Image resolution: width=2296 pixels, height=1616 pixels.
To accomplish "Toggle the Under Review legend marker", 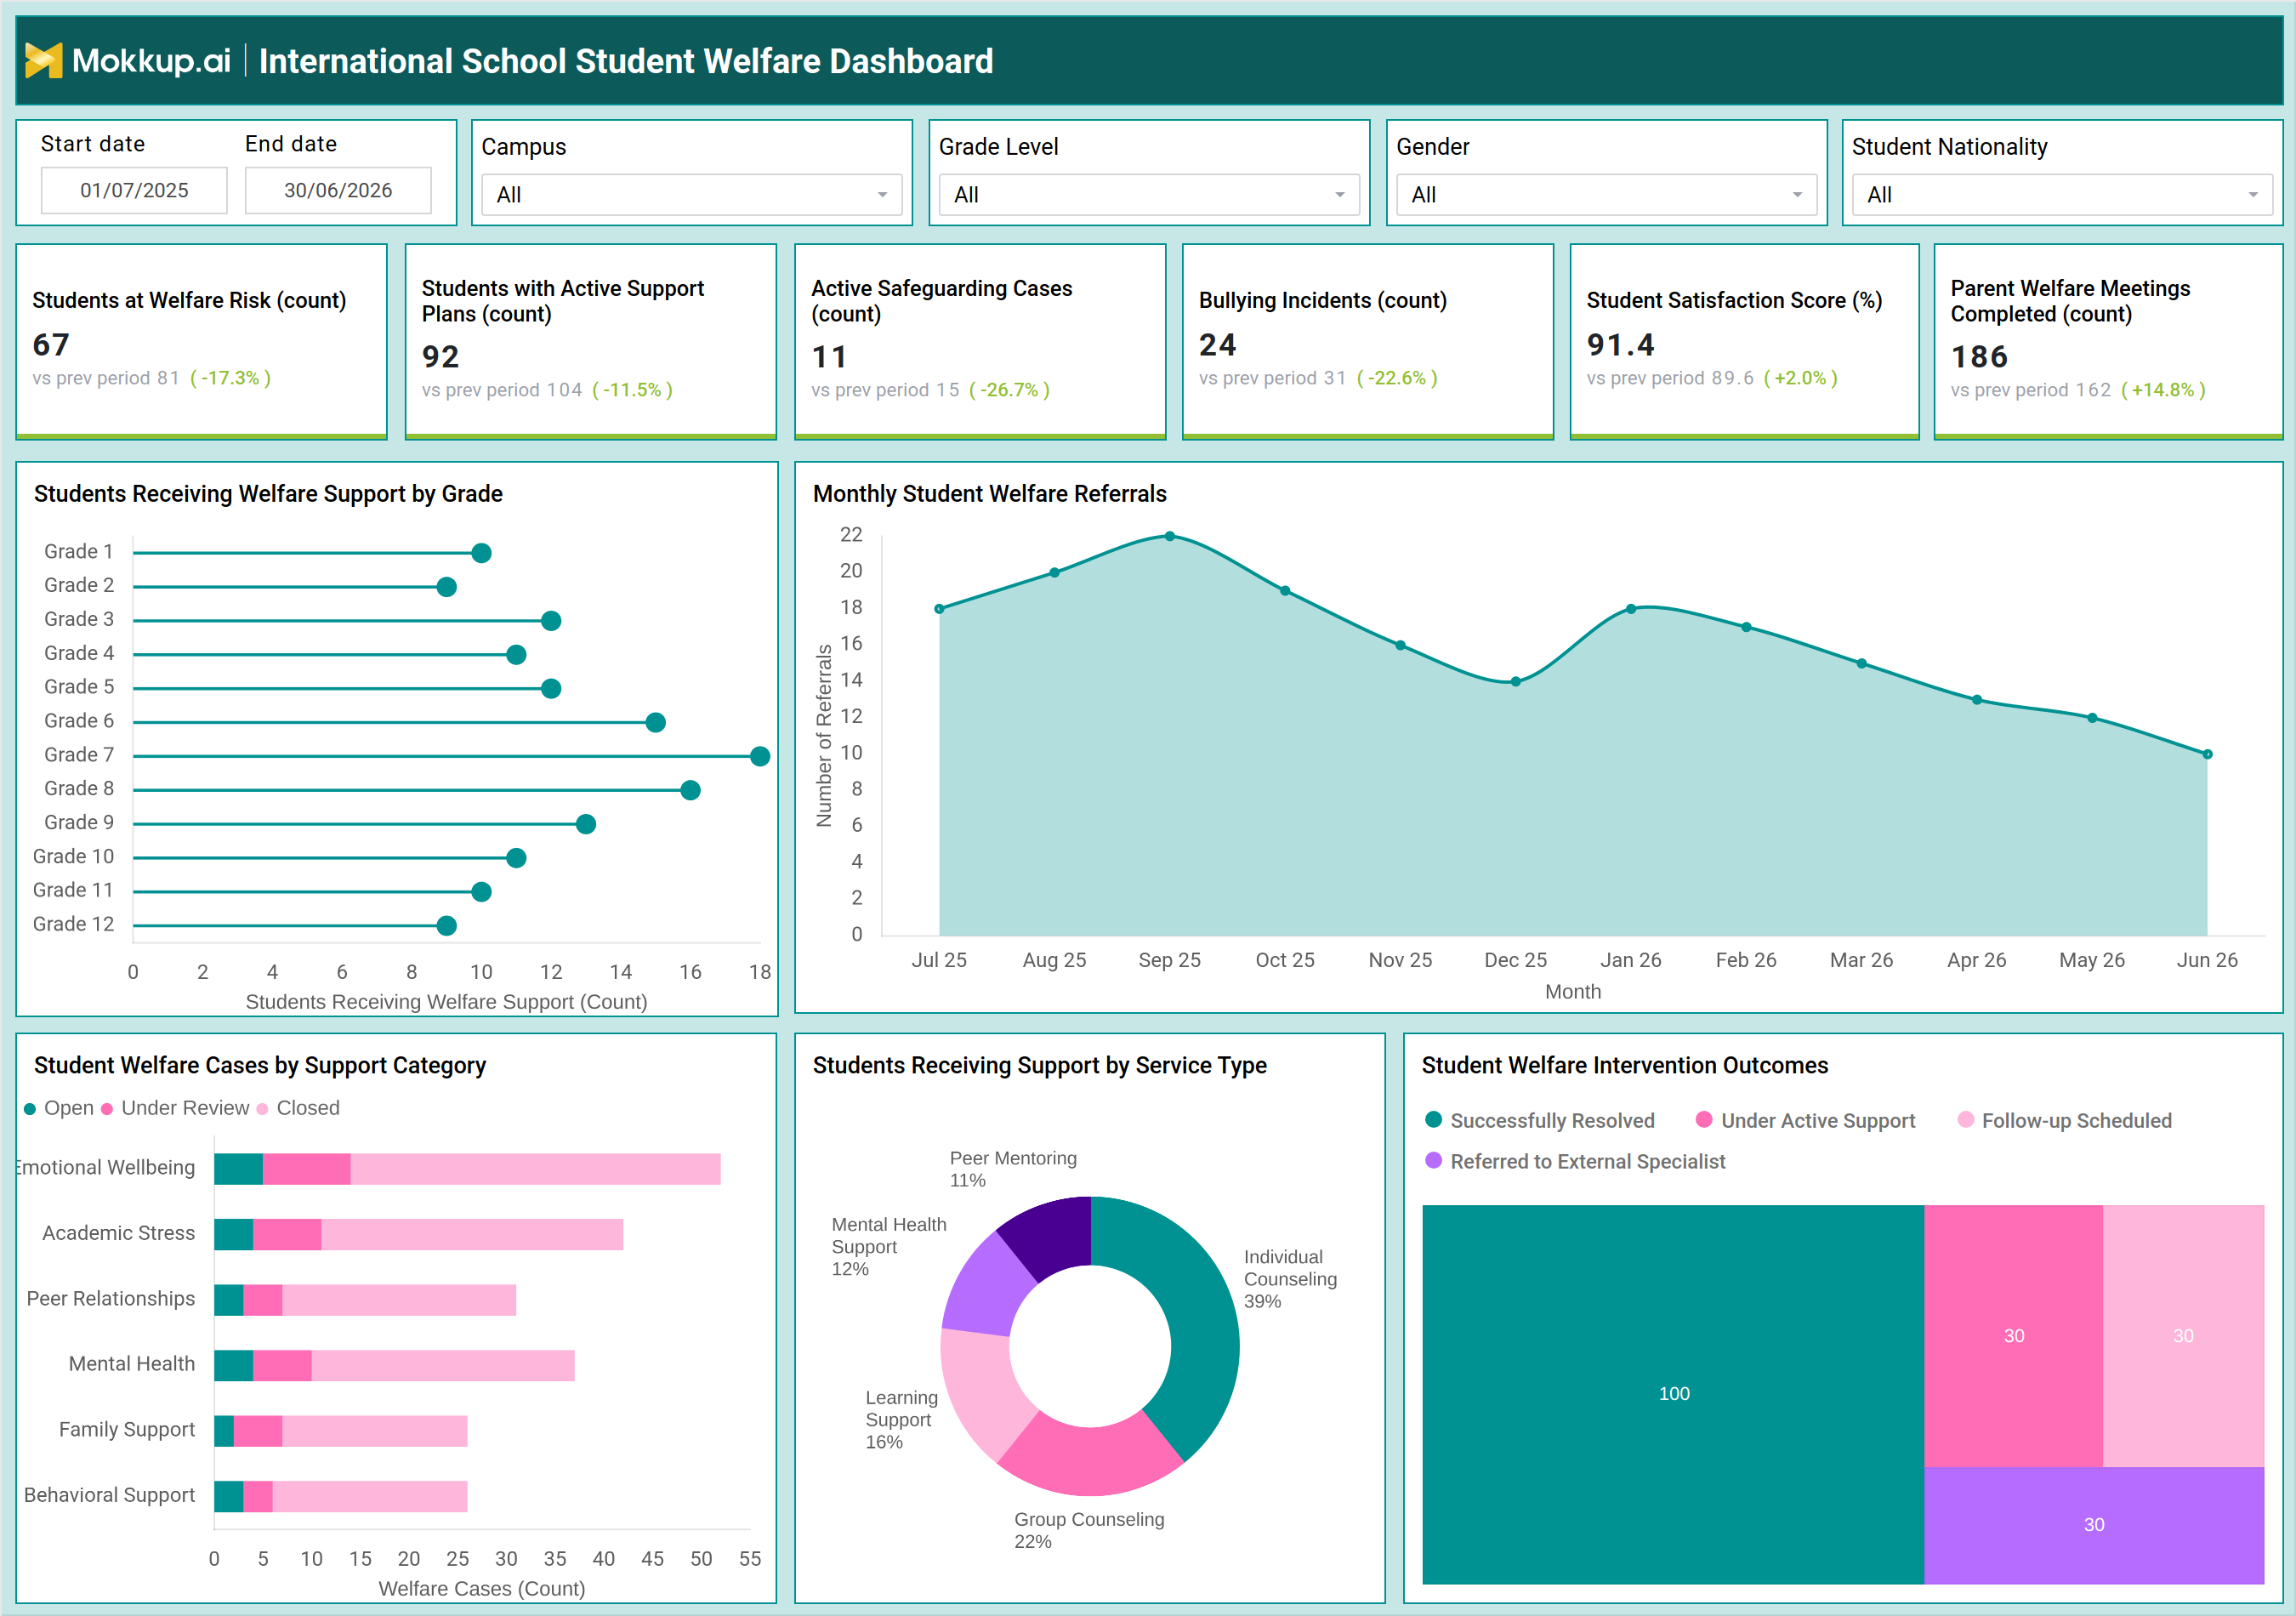I will (x=107, y=1108).
